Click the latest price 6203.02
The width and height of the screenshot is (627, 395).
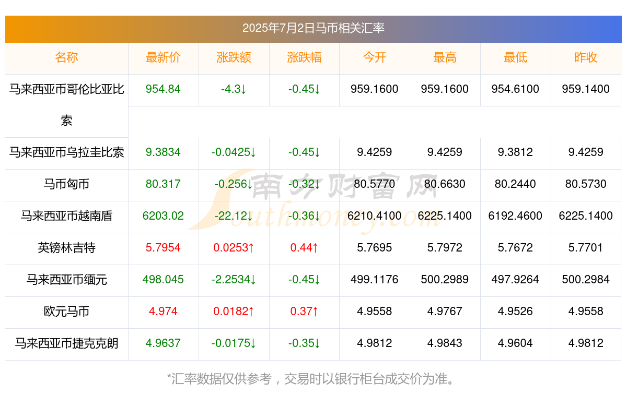[x=163, y=216]
